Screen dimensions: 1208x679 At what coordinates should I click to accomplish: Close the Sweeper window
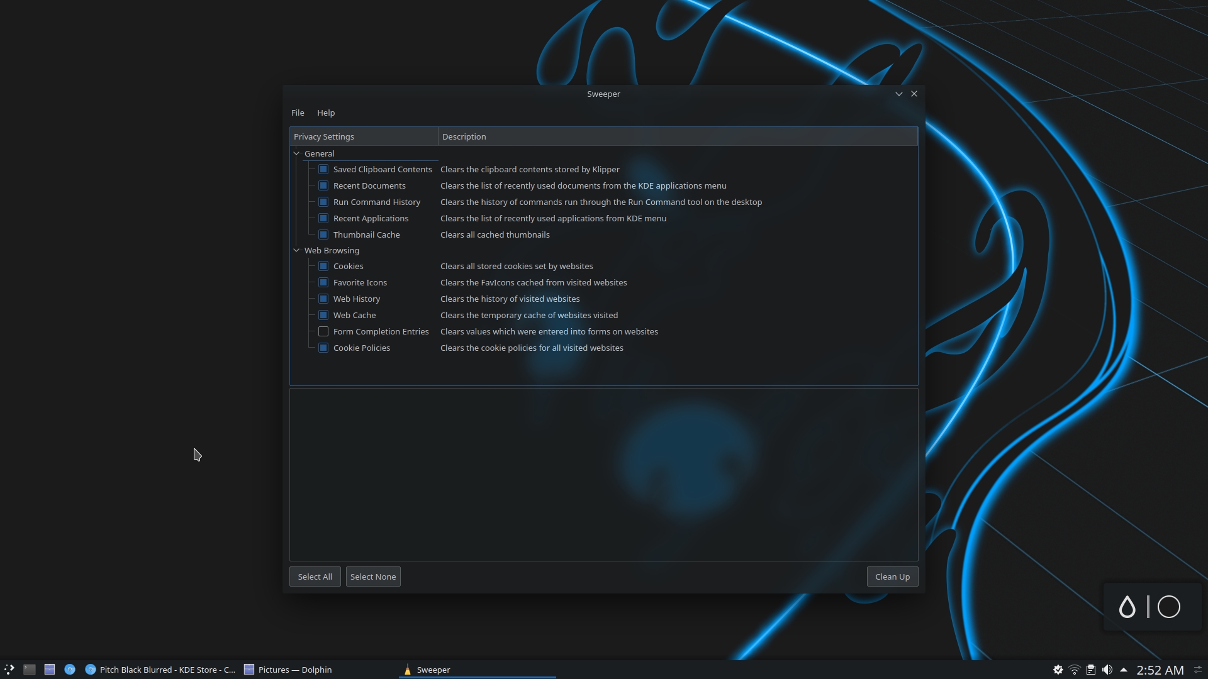point(914,94)
